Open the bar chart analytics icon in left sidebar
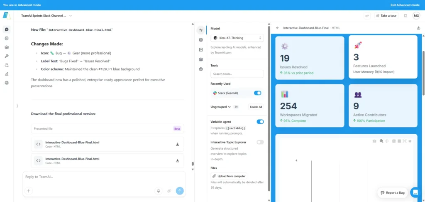The width and height of the screenshot is (425, 202). (x=7, y=74)
